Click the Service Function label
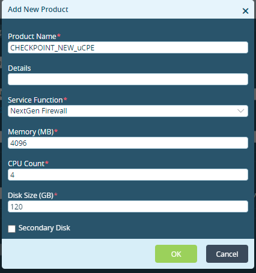Viewport: 256px width, 273px height. 35,100
